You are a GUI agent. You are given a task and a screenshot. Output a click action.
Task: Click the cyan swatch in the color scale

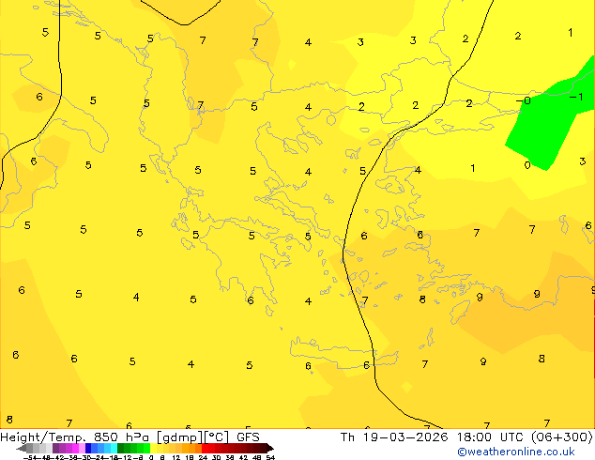click(114, 448)
